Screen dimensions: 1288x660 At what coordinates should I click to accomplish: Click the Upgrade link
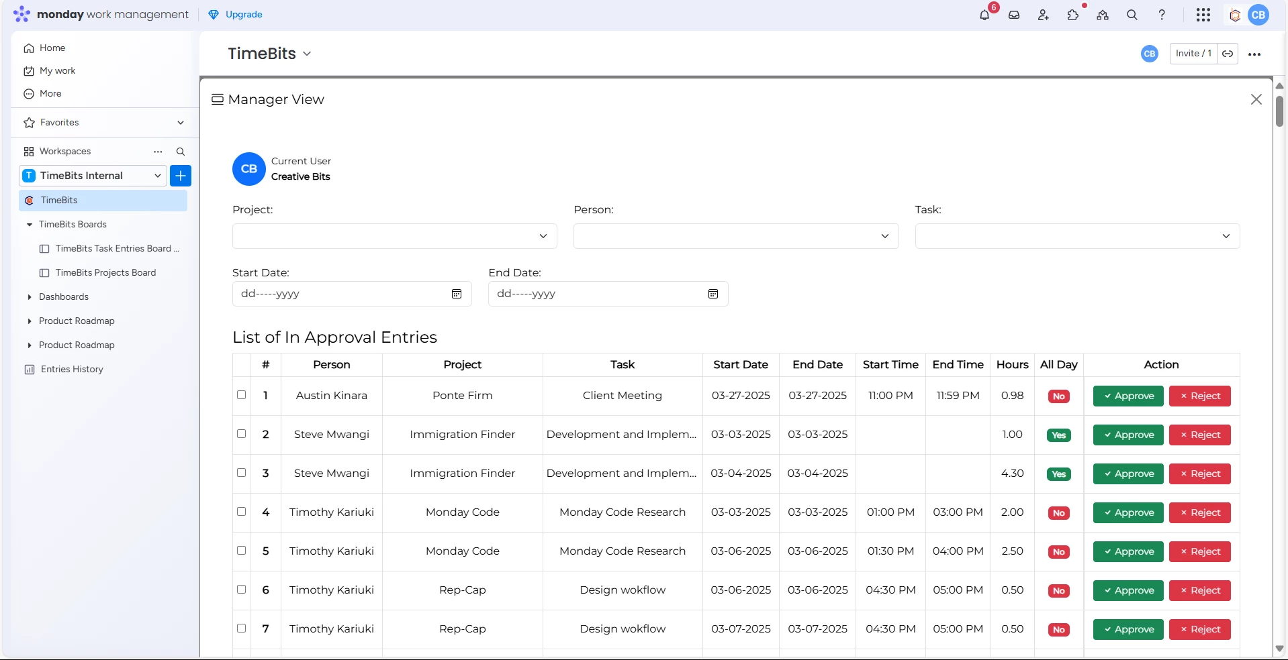(244, 15)
